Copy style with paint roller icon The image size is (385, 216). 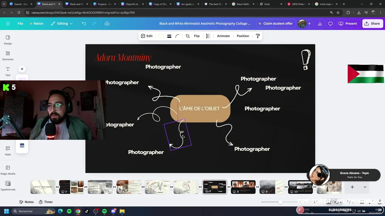pyautogui.click(x=258, y=36)
